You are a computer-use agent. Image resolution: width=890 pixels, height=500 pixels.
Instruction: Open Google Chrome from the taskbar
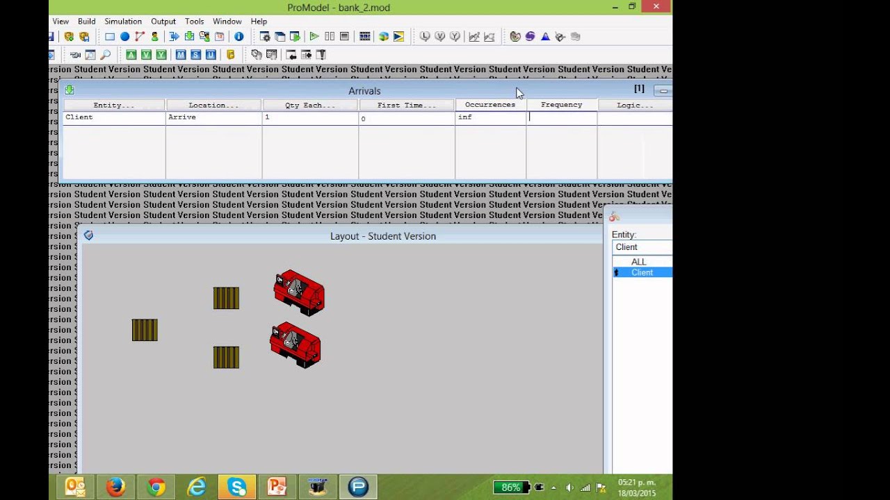coord(156,487)
